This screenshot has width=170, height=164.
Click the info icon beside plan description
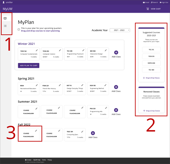click(19, 30)
